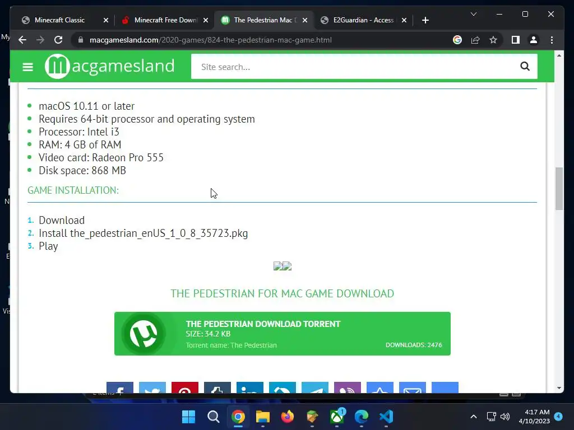Open the tab search dropdown chevron
The height and width of the screenshot is (430, 574).
point(473,14)
